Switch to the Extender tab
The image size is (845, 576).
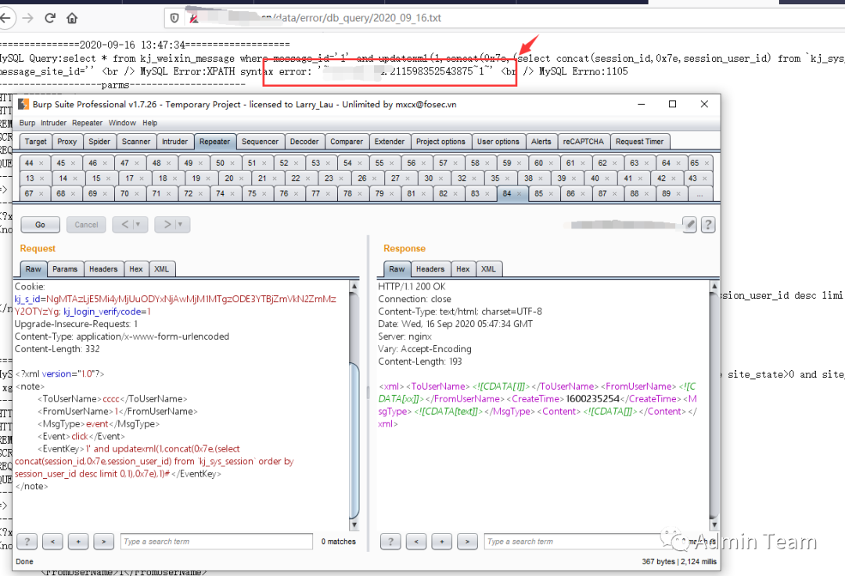389,141
